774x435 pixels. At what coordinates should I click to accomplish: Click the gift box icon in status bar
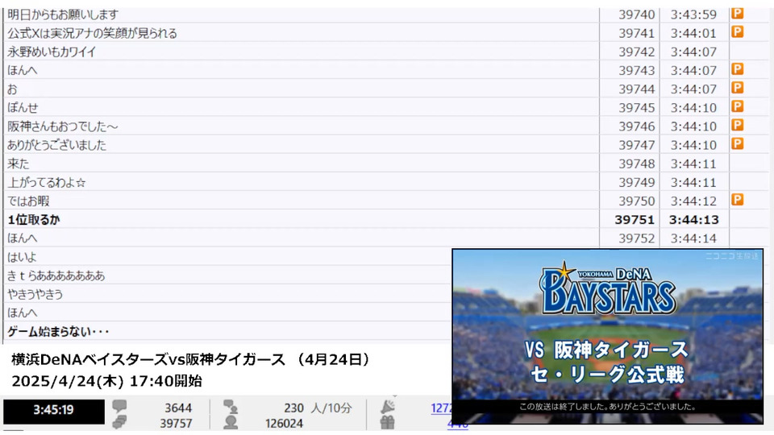tap(388, 422)
